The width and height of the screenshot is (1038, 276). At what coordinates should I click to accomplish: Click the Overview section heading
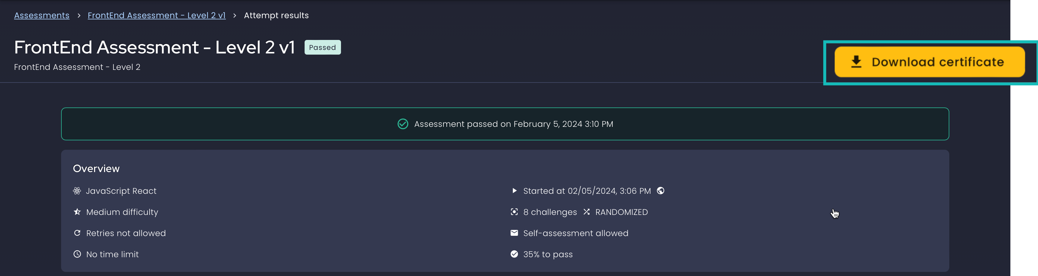(96, 169)
